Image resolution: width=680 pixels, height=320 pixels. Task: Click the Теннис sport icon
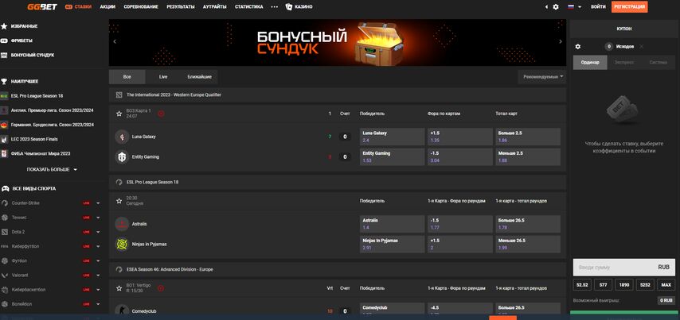(4, 218)
